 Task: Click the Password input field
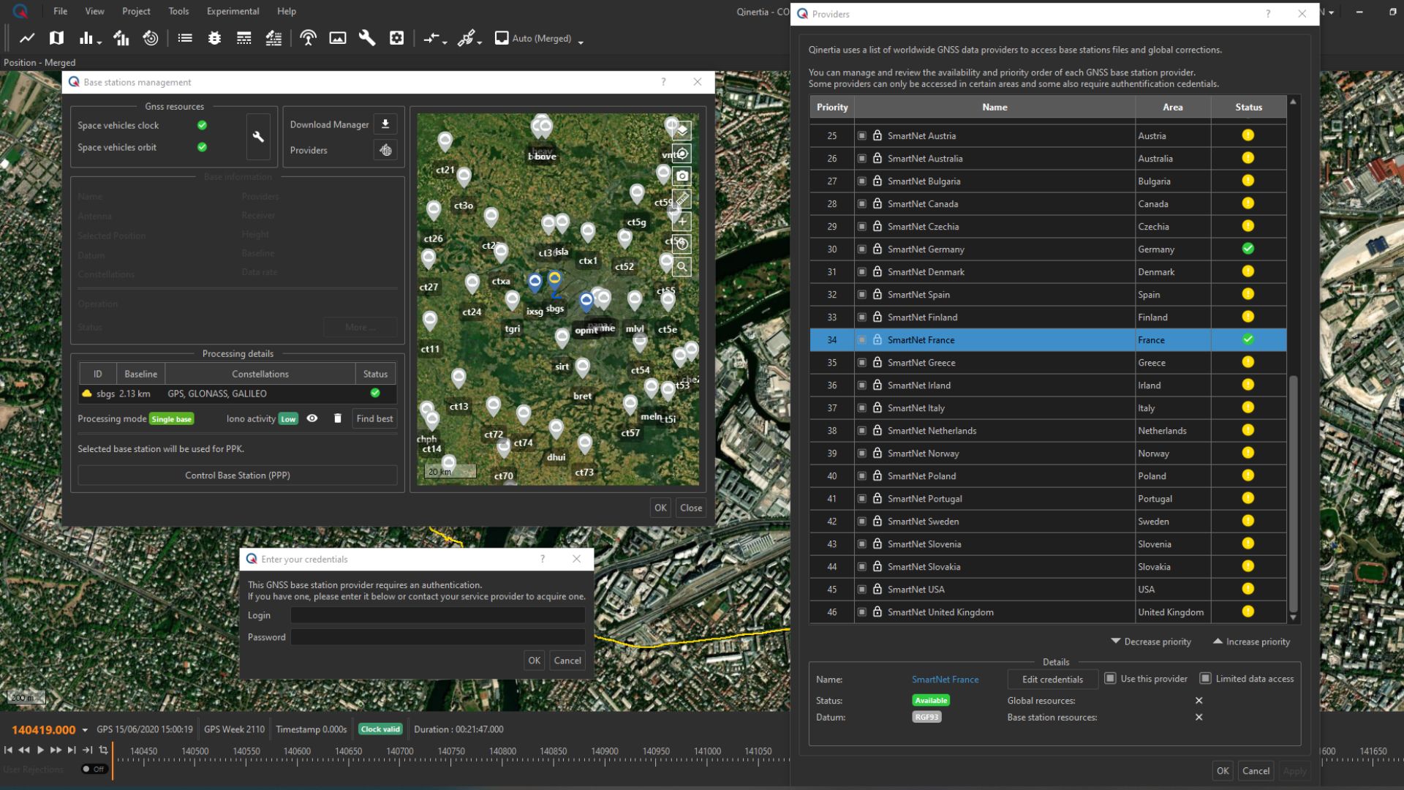pos(438,637)
